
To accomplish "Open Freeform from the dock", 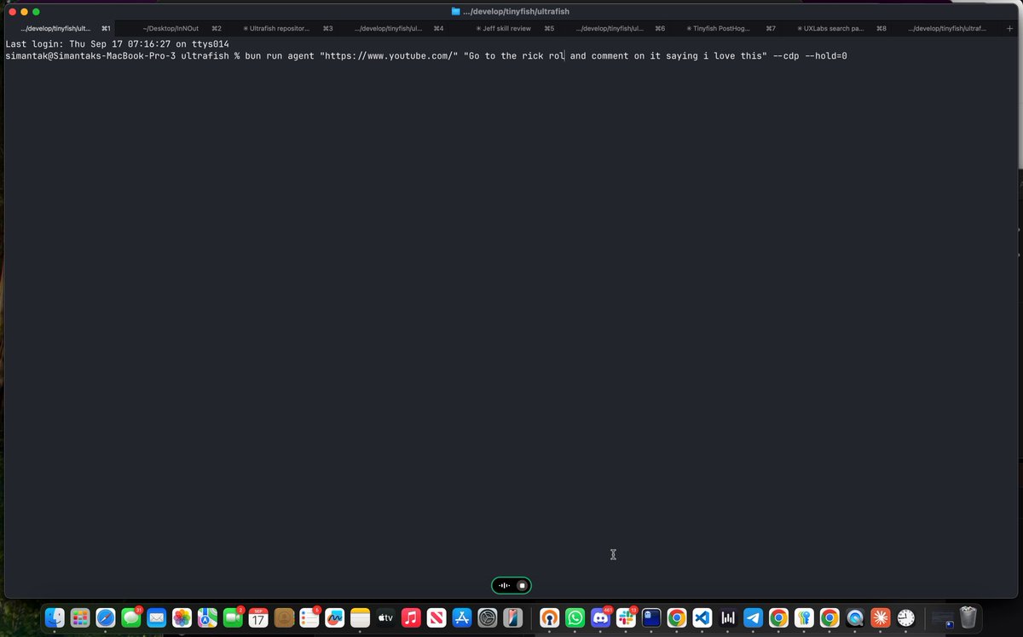I will pyautogui.click(x=335, y=617).
